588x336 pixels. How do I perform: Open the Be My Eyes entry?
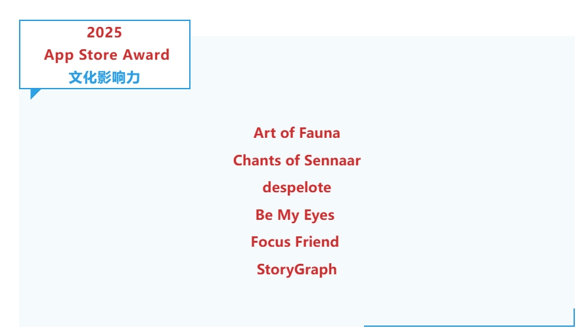[x=295, y=215]
